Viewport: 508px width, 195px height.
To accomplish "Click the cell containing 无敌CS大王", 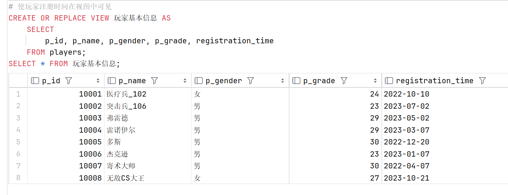I will click(148, 178).
